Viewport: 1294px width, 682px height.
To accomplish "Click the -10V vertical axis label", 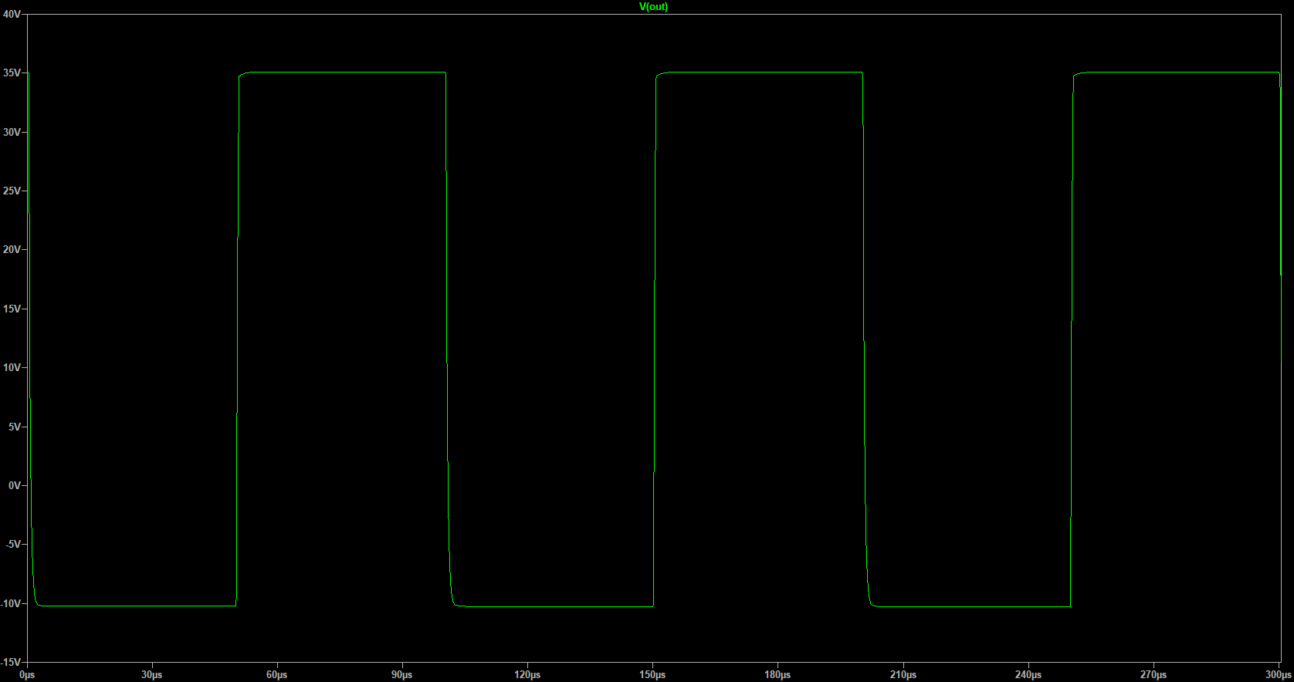I will tap(11, 603).
